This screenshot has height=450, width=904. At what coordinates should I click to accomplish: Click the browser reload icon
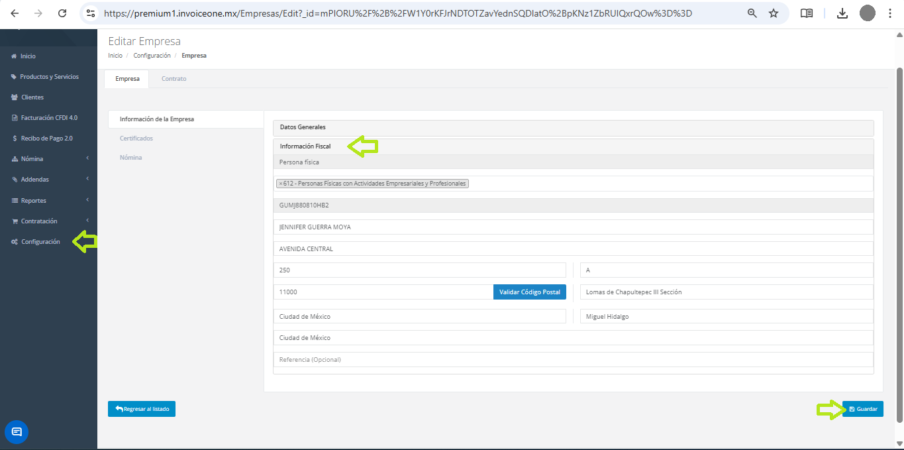[x=62, y=13]
